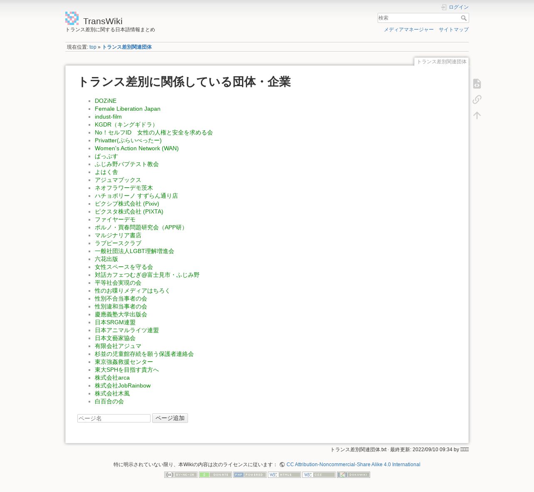Open Female Liberation Japan
Viewport: 534px width, 492px height.
128,109
